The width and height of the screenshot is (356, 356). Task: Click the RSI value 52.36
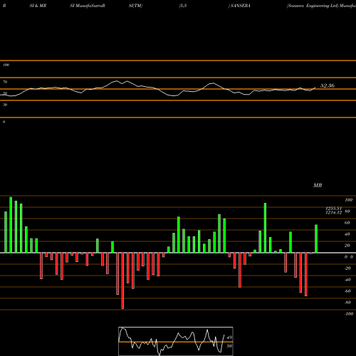[x=328, y=85]
